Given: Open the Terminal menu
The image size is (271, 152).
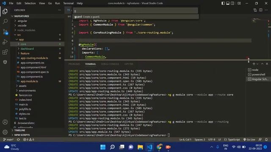Looking at the screenshot, I should [68, 3].
